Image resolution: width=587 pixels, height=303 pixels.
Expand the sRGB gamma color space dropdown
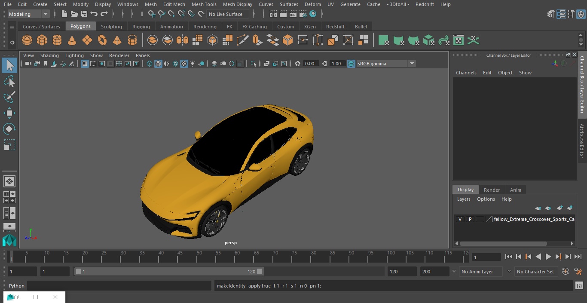pyautogui.click(x=411, y=64)
